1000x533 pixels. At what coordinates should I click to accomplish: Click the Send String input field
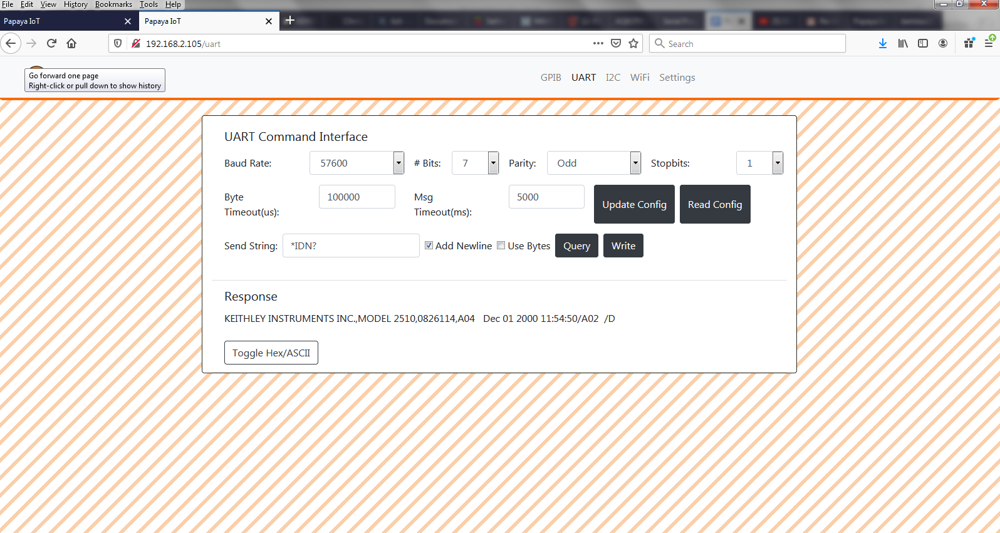pos(351,246)
